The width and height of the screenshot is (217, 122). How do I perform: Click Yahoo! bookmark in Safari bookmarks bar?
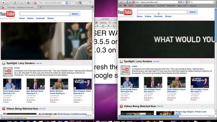point(139,6)
